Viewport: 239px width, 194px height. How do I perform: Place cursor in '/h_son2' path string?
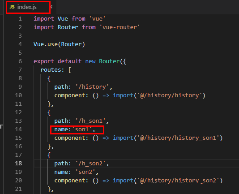point(90,164)
